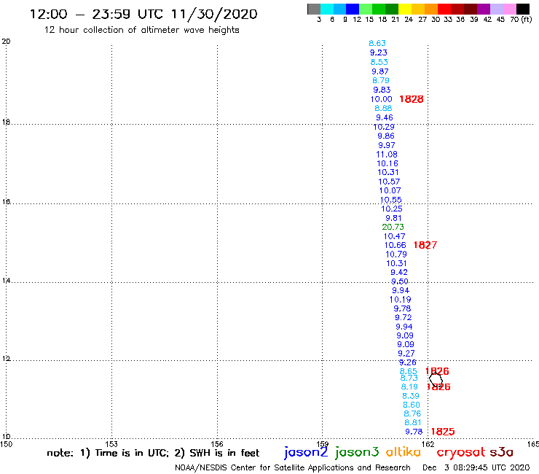
Task: Pick the 8.39 wave height reading
Action: [411, 396]
